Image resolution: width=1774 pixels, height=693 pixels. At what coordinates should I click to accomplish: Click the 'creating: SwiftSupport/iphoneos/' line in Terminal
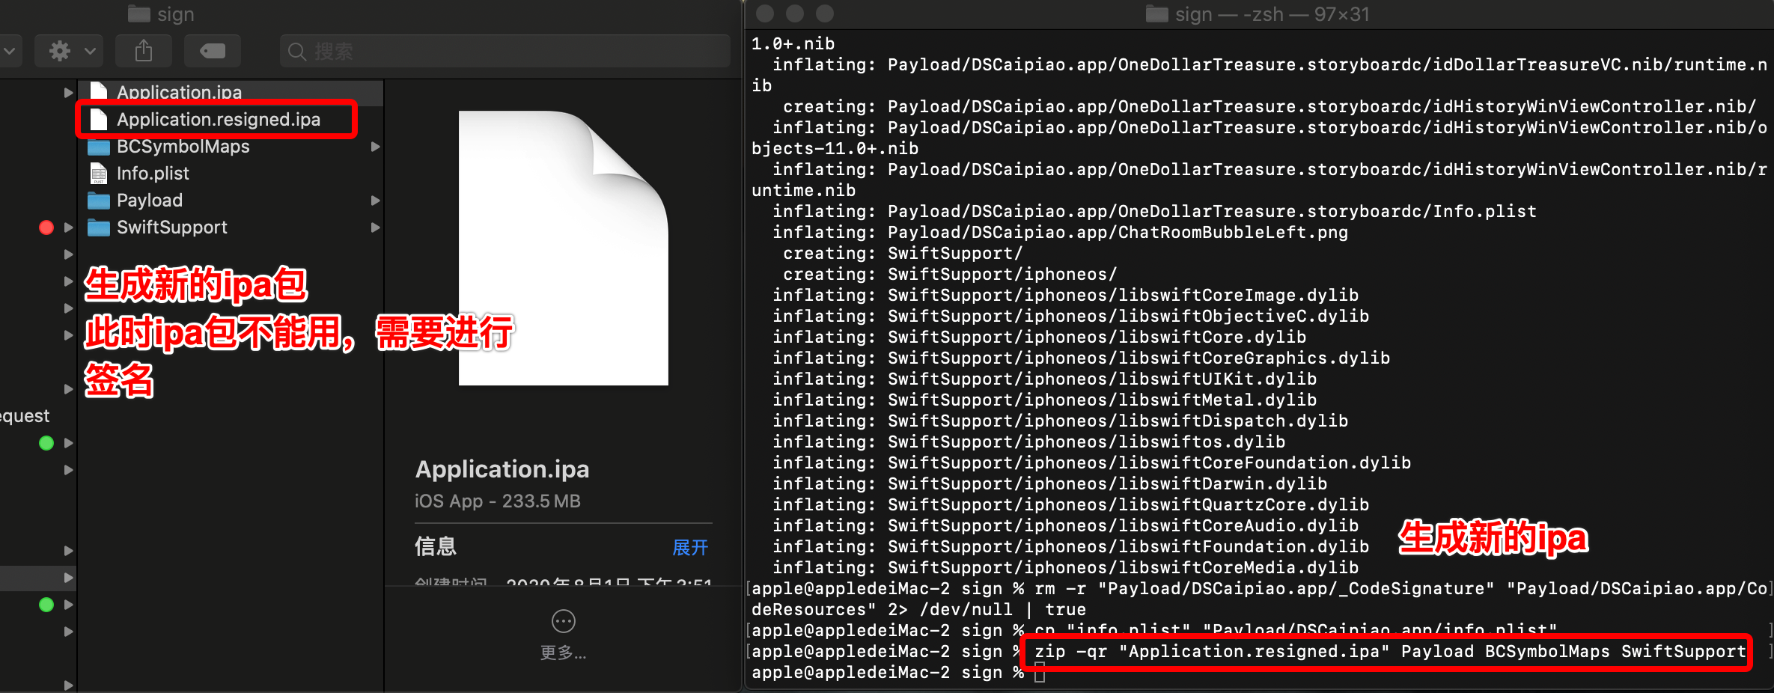pos(950,274)
